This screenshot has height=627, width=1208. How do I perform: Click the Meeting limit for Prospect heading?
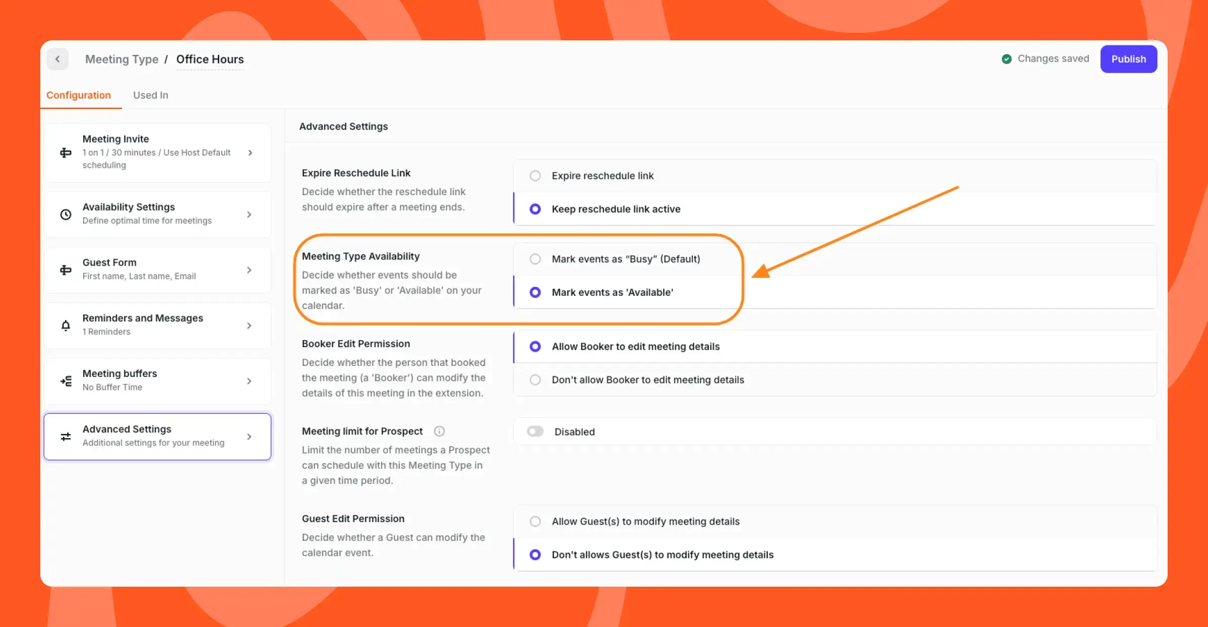coord(362,431)
